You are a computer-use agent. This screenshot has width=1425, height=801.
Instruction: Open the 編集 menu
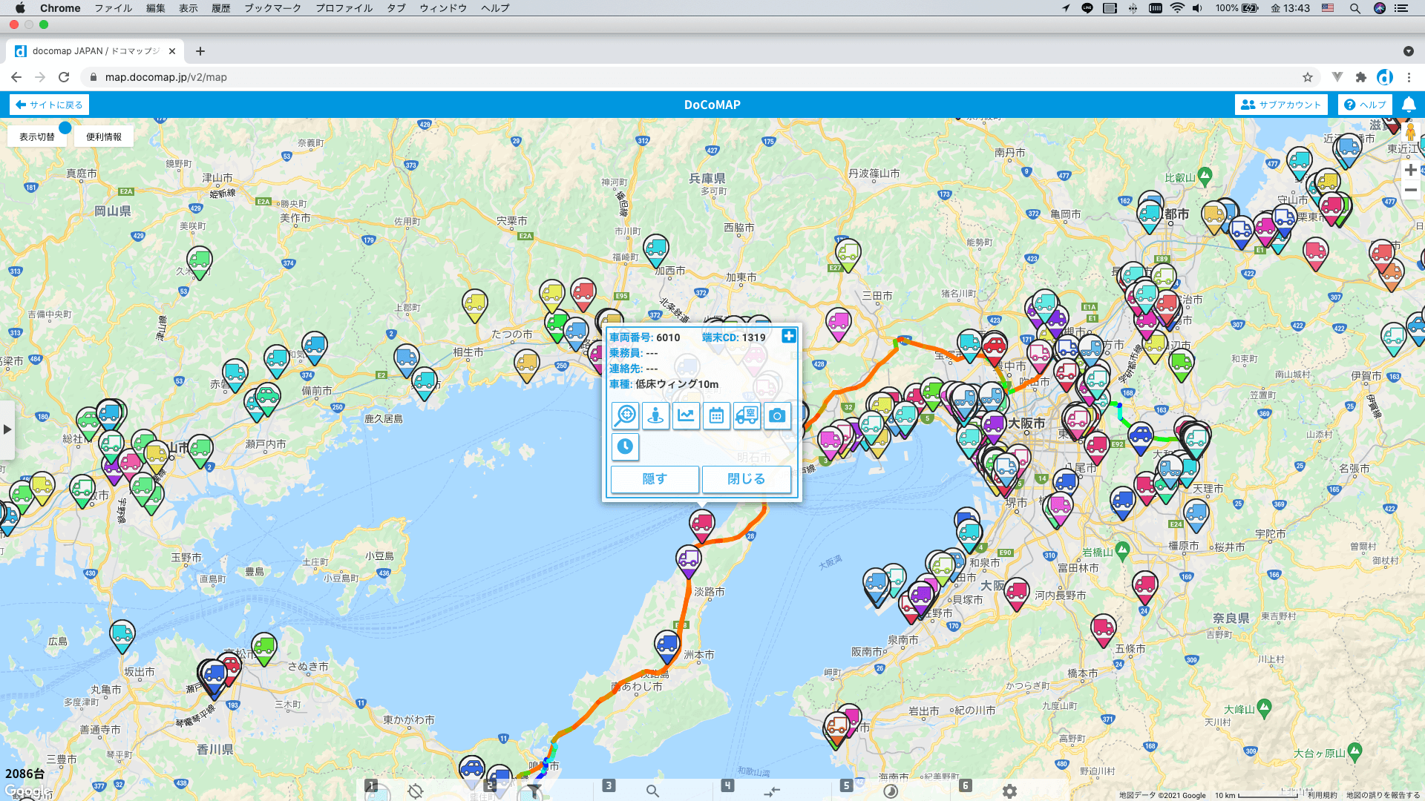click(x=156, y=8)
